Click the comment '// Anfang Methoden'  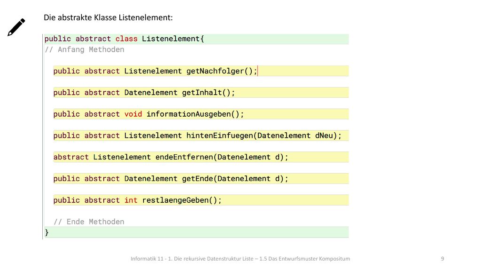tap(85, 49)
